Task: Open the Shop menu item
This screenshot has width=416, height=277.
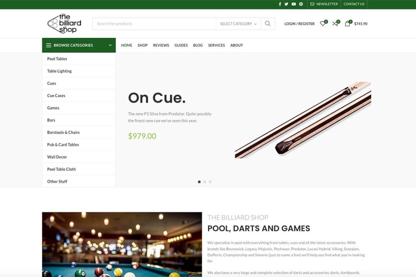Action: 142,45
